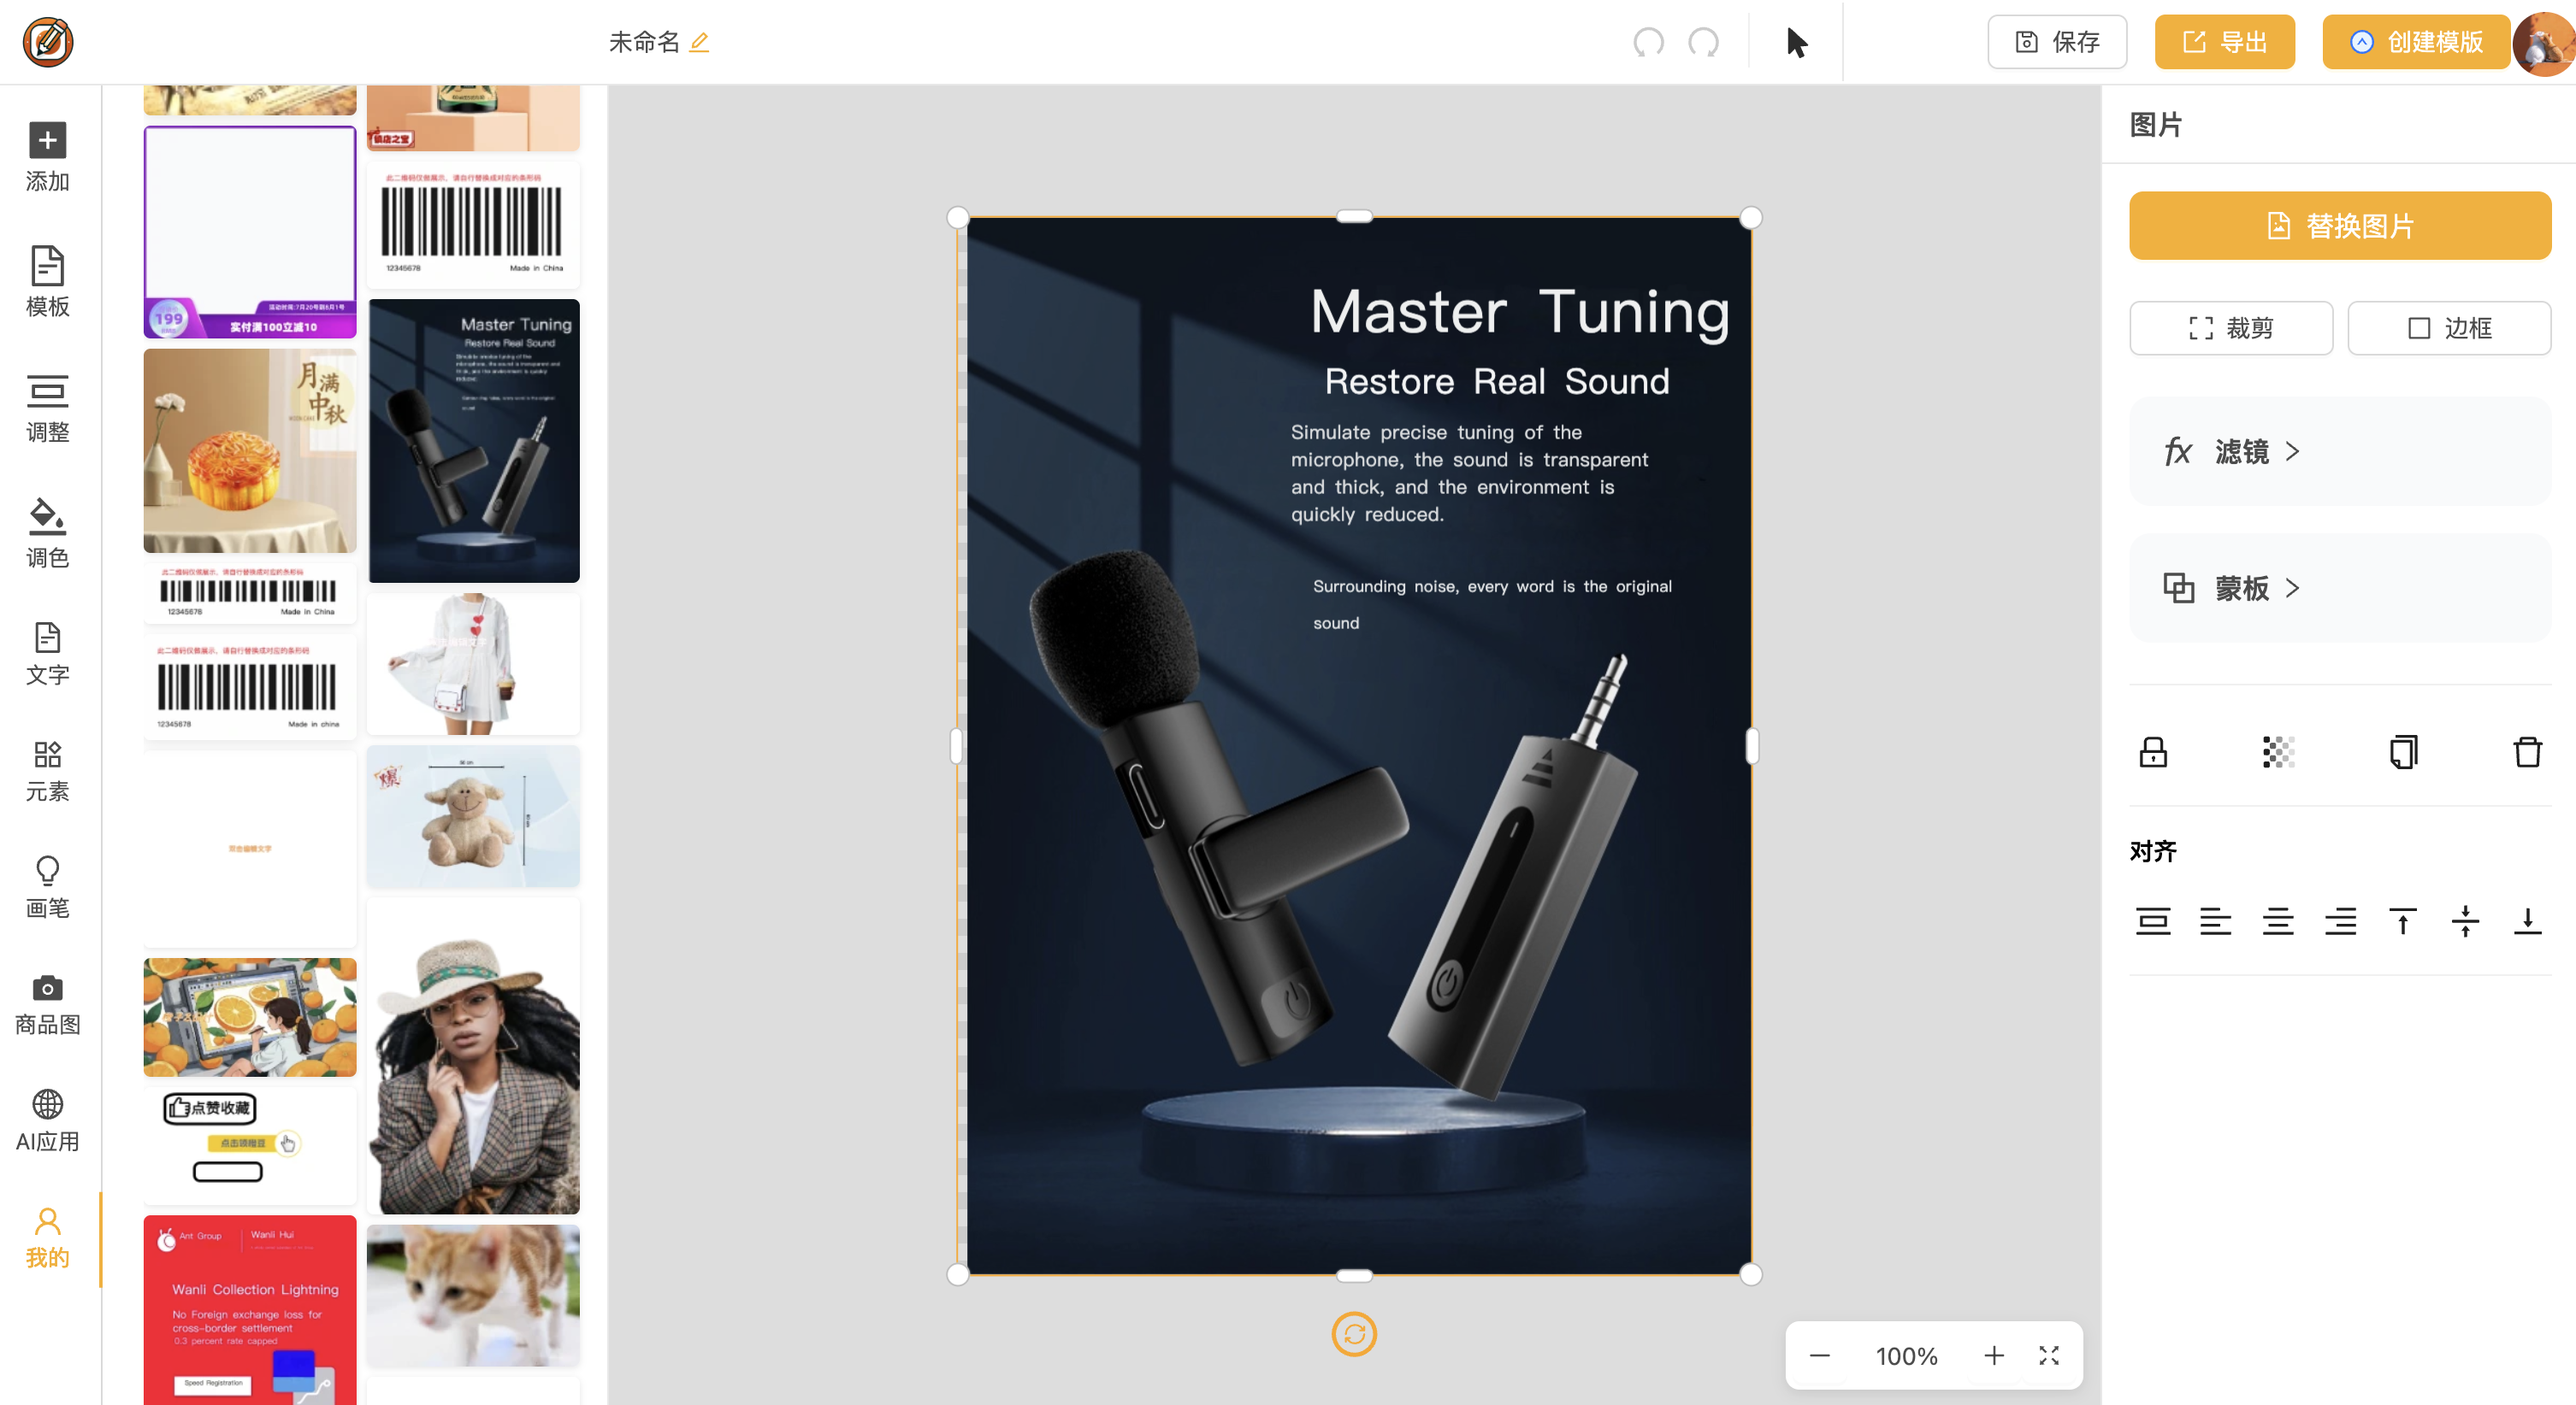Image resolution: width=2576 pixels, height=1405 pixels.
Task: Click the 导出 export button
Action: 2224,42
